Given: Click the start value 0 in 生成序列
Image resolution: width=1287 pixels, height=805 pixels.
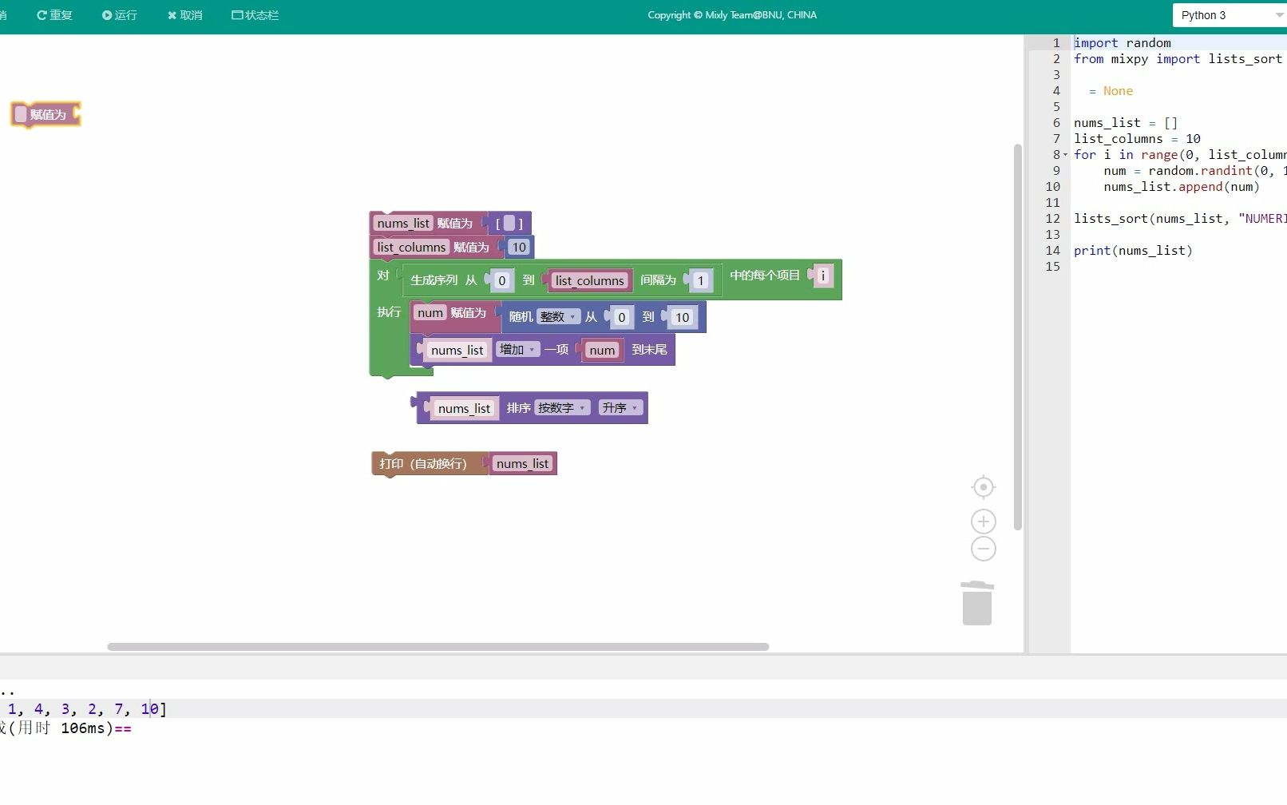Looking at the screenshot, I should pyautogui.click(x=501, y=280).
